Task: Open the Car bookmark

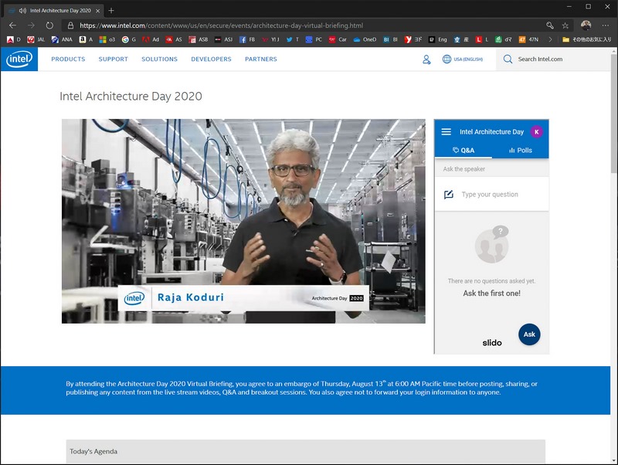Action: [338, 39]
